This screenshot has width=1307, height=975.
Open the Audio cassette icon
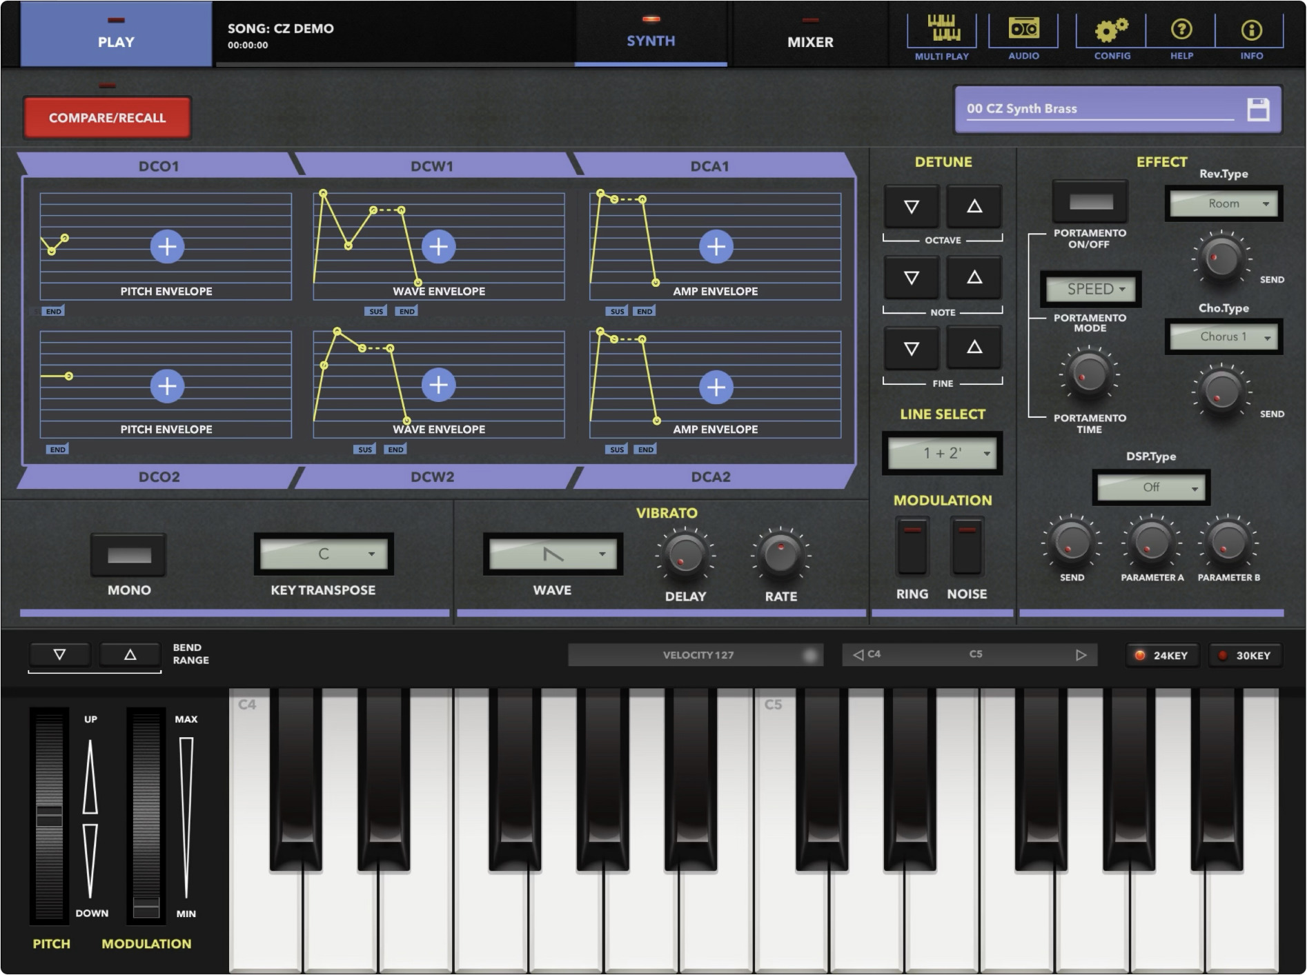tap(1023, 29)
